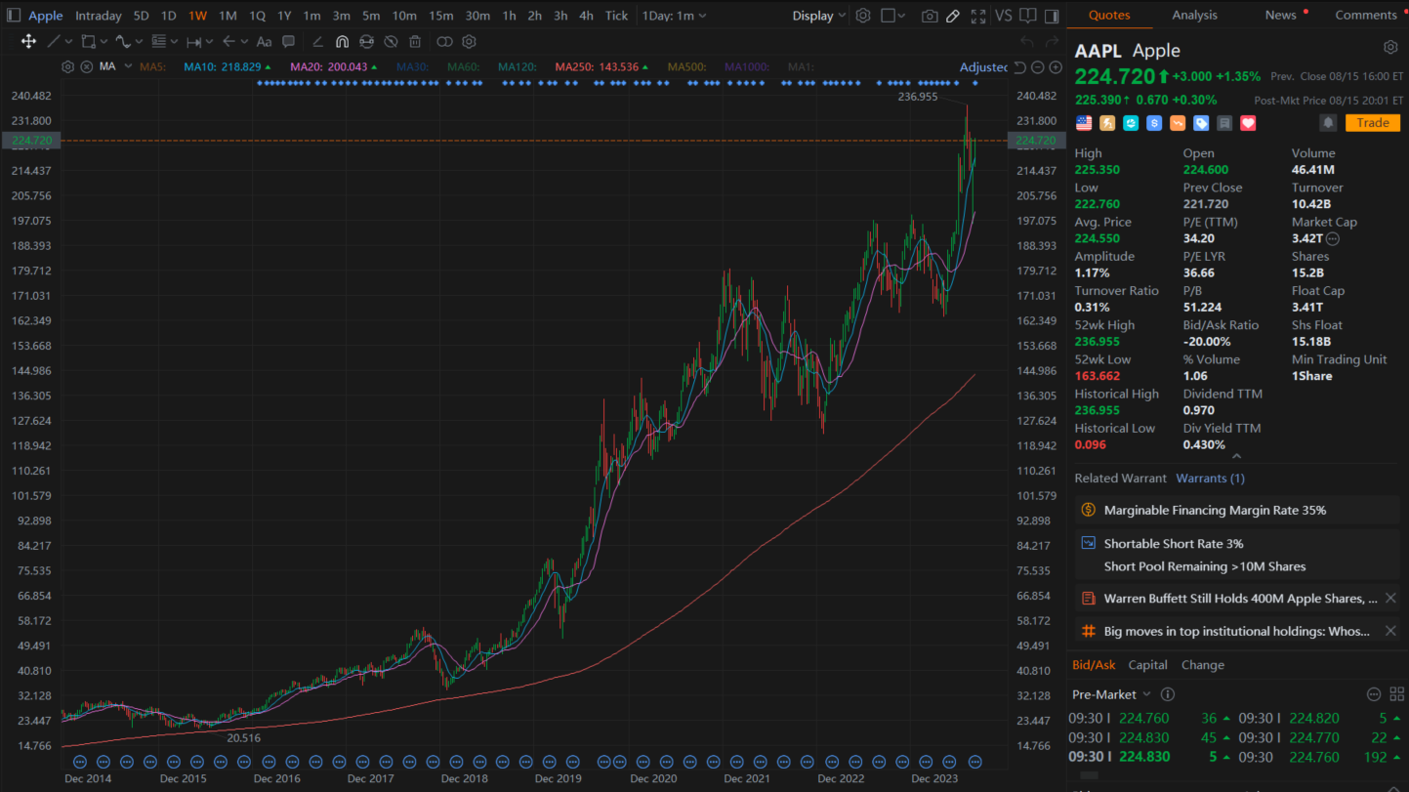The image size is (1409, 792).
Task: Open the chart layout square dropdown
Action: pyautogui.click(x=892, y=16)
